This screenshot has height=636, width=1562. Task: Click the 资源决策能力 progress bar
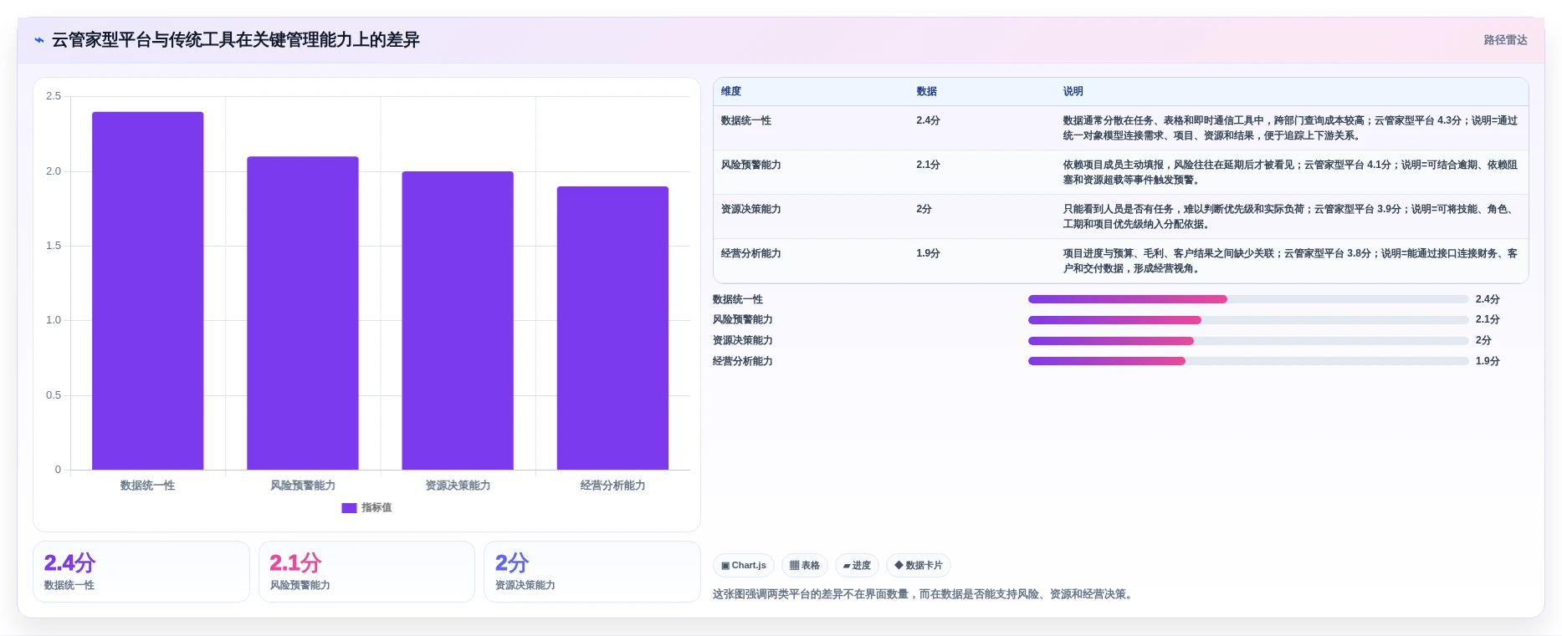click(1248, 341)
